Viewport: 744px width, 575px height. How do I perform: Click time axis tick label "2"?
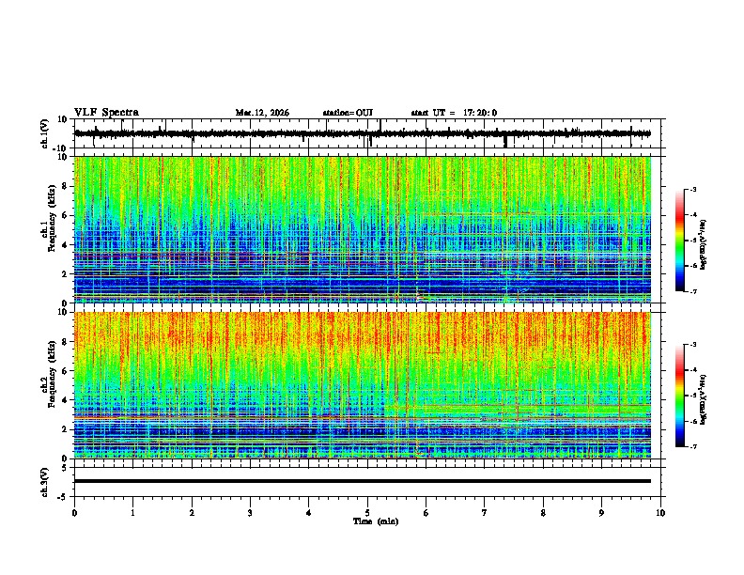[192, 513]
